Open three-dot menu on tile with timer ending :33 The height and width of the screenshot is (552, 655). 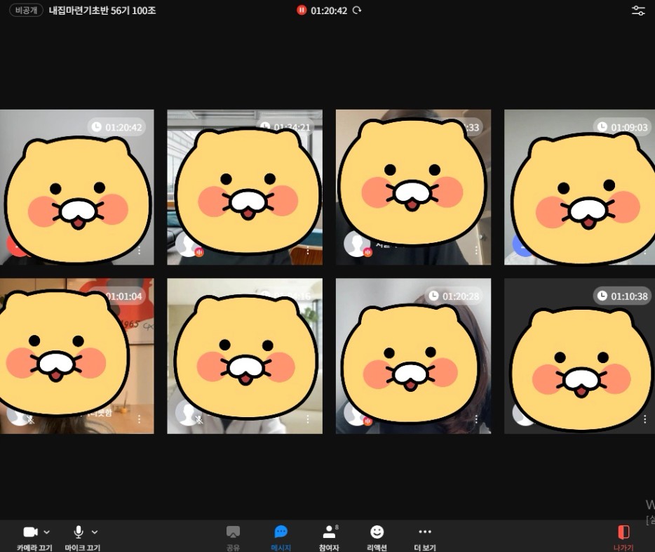tap(476, 250)
